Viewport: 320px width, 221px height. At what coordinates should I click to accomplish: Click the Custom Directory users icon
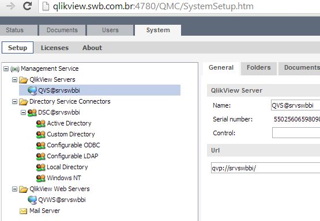[40, 135]
